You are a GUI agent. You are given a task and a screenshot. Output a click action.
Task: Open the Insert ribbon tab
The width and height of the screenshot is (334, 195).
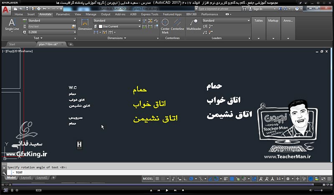point(31,14)
